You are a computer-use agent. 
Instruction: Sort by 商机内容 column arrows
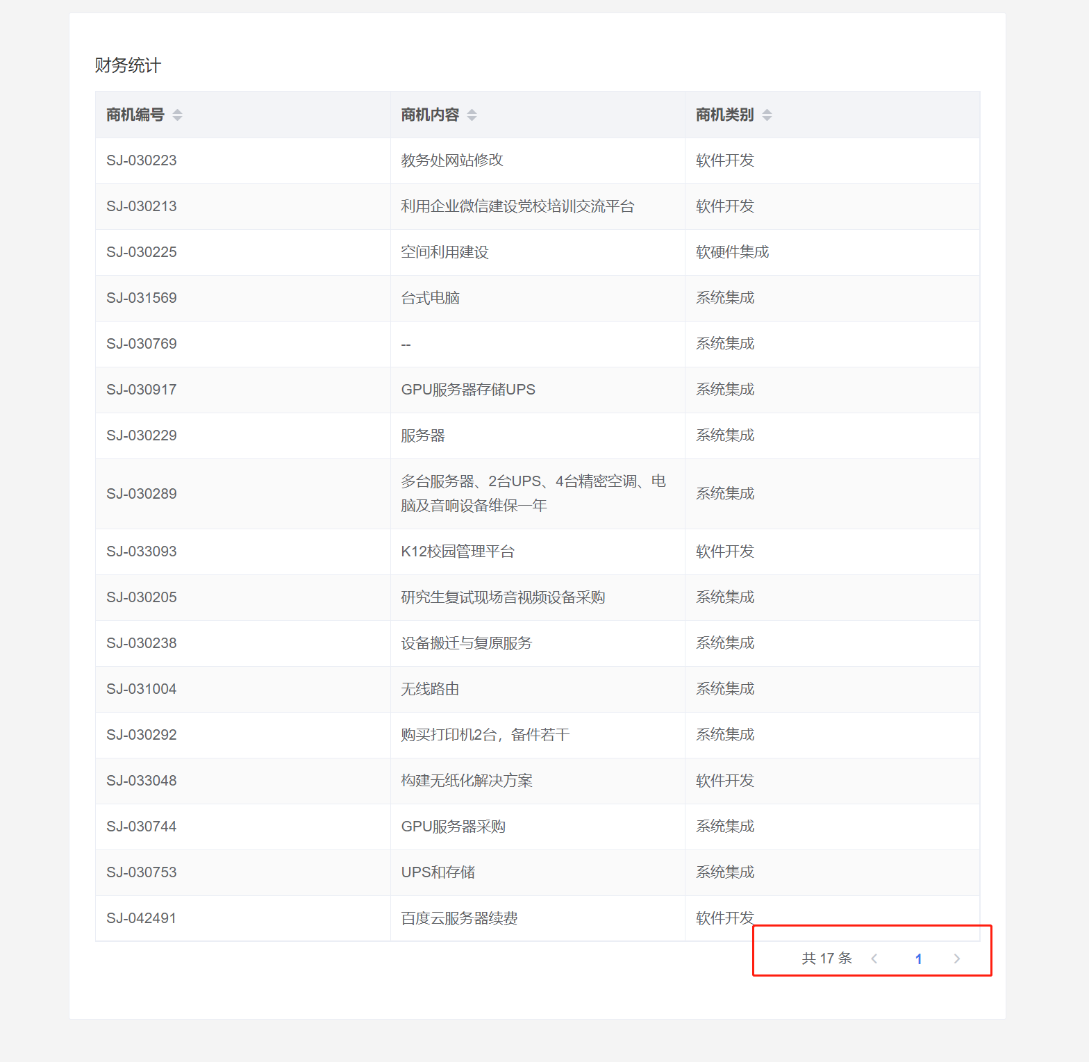click(x=472, y=115)
